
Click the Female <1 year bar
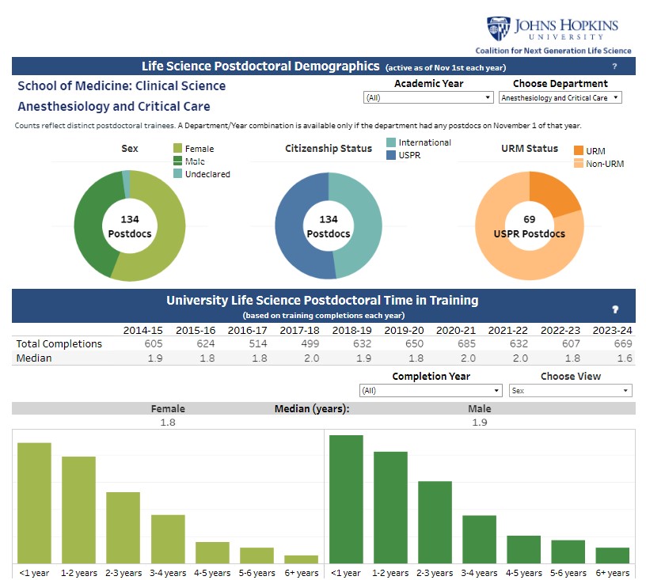click(x=34, y=502)
